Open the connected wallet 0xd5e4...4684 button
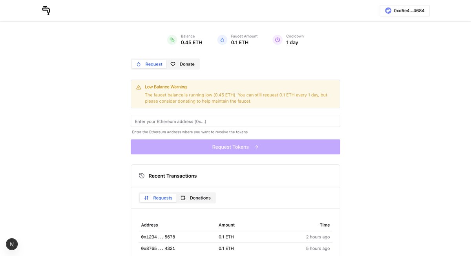Viewport: 471px width, 256px height. tap(405, 11)
